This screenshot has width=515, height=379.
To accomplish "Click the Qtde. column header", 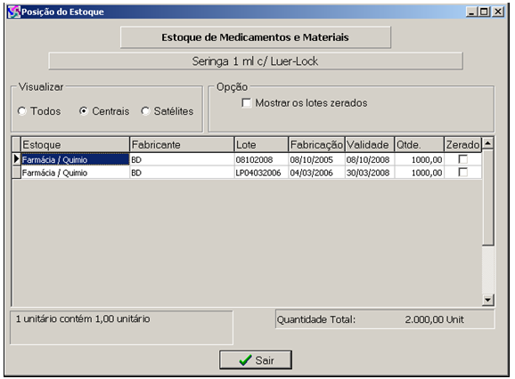I will coord(420,145).
